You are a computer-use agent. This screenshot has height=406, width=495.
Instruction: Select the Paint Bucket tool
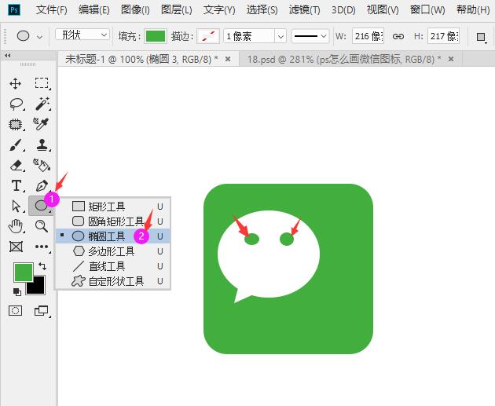[x=42, y=165]
